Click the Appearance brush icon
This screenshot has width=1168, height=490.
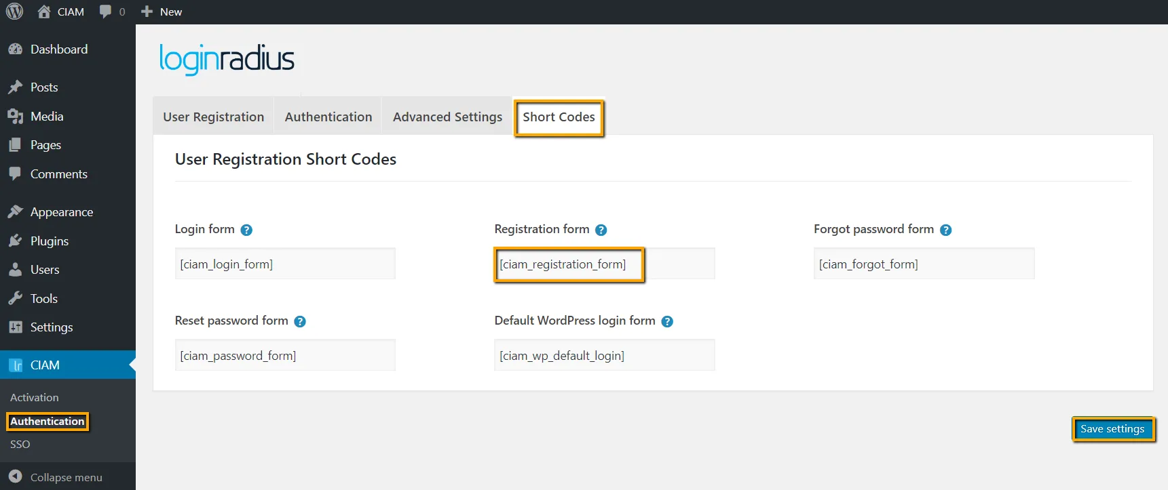tap(15, 212)
